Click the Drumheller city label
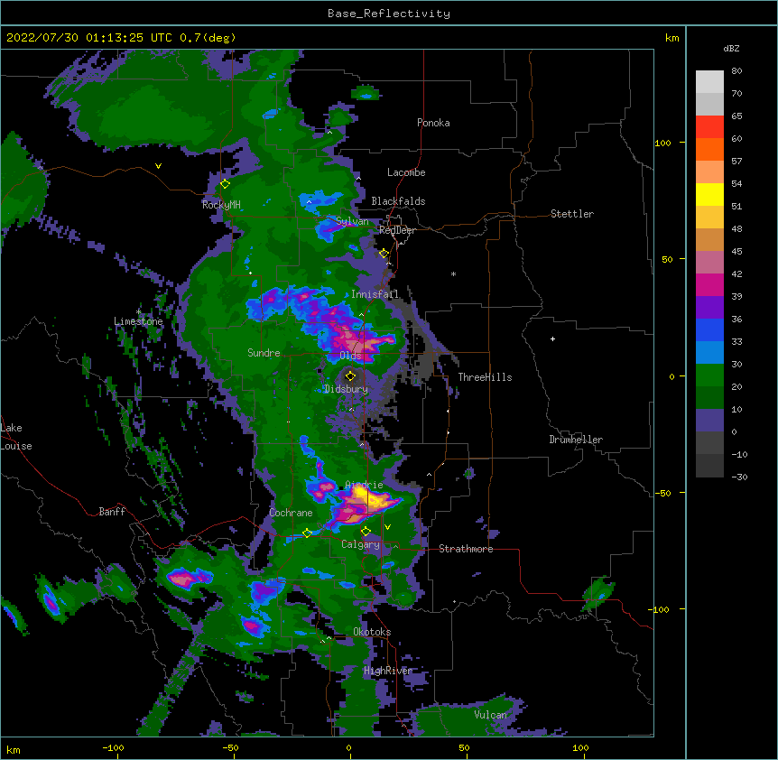778x760 pixels. pyautogui.click(x=576, y=440)
